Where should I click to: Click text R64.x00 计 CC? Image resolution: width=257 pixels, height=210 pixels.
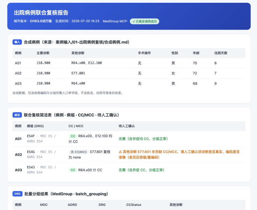click(90, 170)
